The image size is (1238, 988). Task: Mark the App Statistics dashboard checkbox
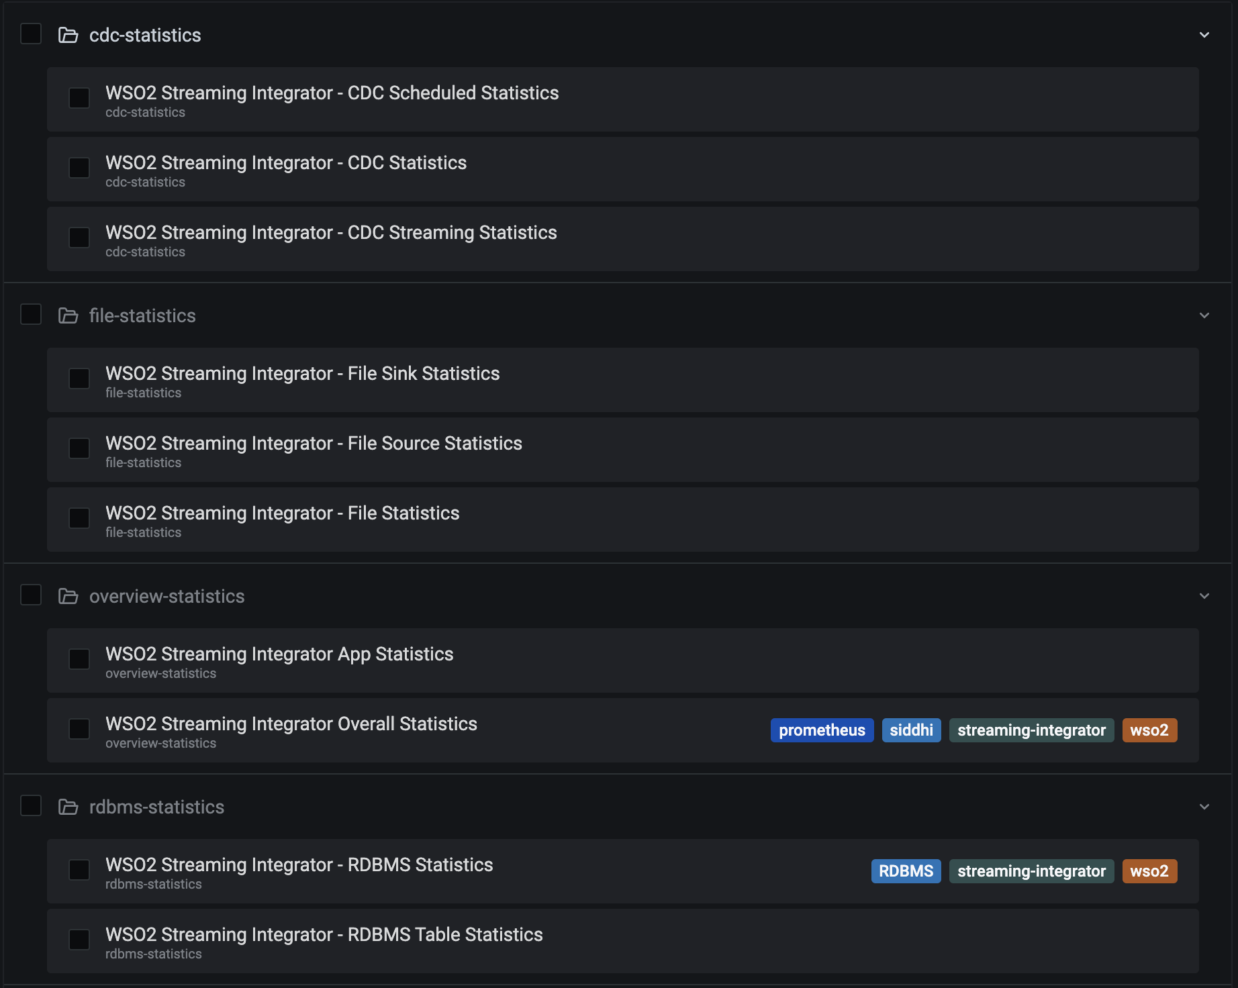79,659
